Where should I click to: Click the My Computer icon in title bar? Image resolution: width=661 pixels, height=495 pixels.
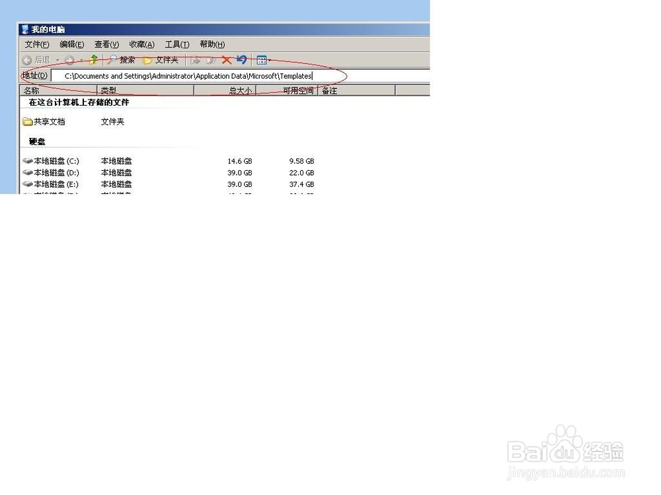(24, 29)
